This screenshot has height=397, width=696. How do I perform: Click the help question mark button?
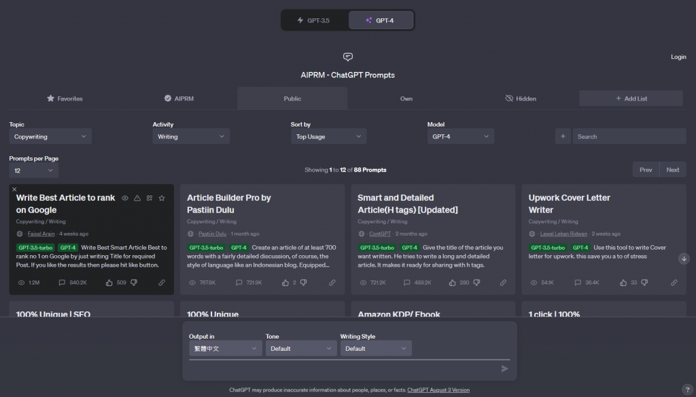pos(687,390)
